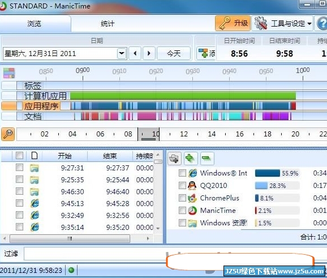The image size is (327, 278).
Task: Click the 今天 today button
Action: click(x=174, y=53)
